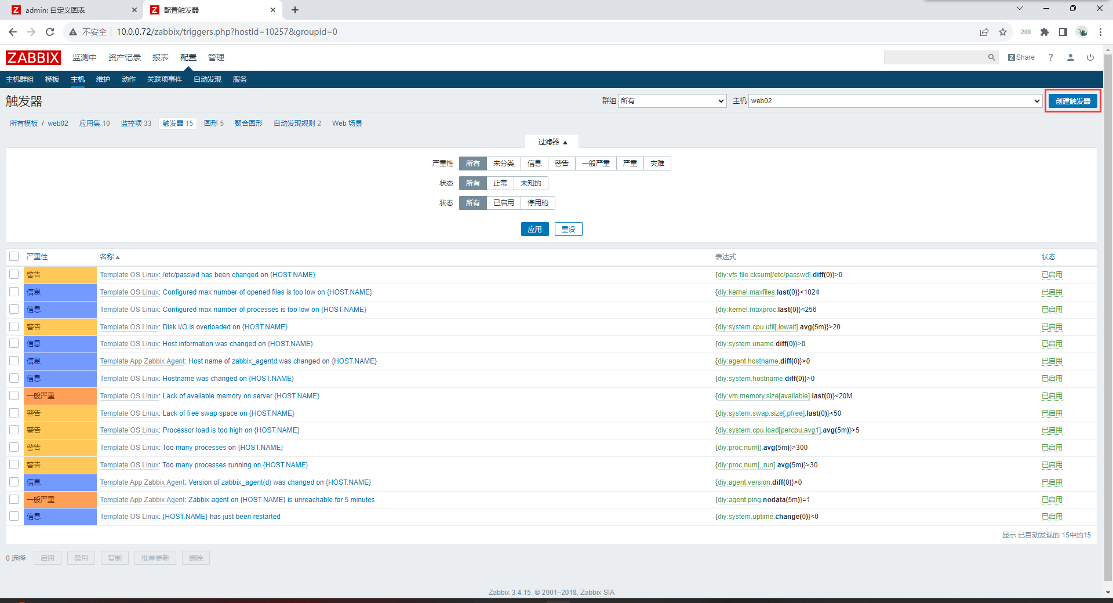
Task: Open the 监测中 menu
Action: point(85,57)
